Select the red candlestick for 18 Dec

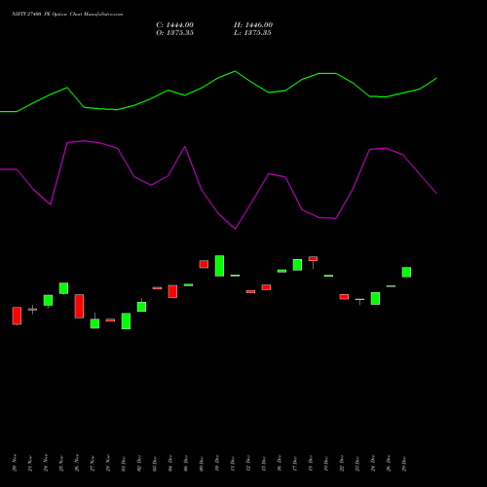click(313, 259)
